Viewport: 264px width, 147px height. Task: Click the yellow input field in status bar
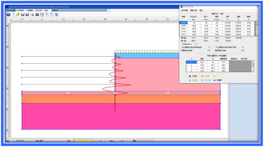tap(83, 141)
